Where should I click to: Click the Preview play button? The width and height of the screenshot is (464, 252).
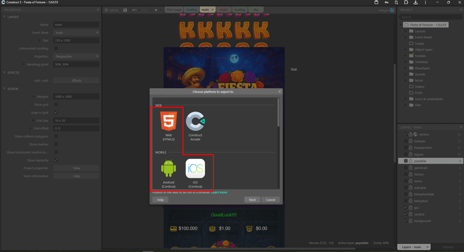[156, 10]
